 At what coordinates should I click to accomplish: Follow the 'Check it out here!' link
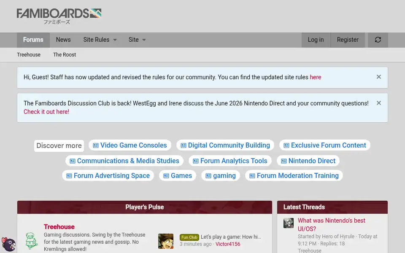(x=46, y=112)
